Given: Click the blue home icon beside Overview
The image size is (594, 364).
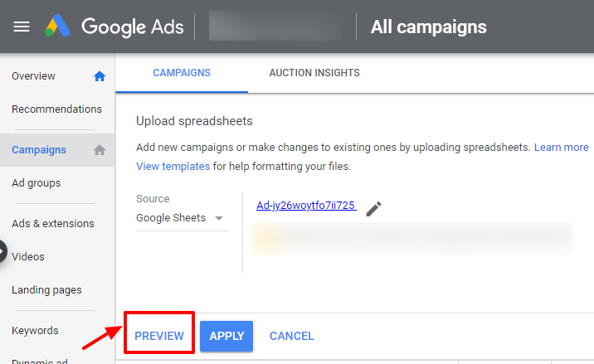Looking at the screenshot, I should click(100, 76).
